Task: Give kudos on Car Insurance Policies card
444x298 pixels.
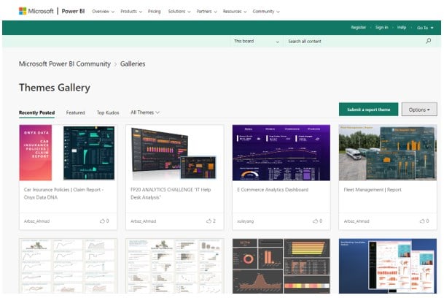Action: 102,221
